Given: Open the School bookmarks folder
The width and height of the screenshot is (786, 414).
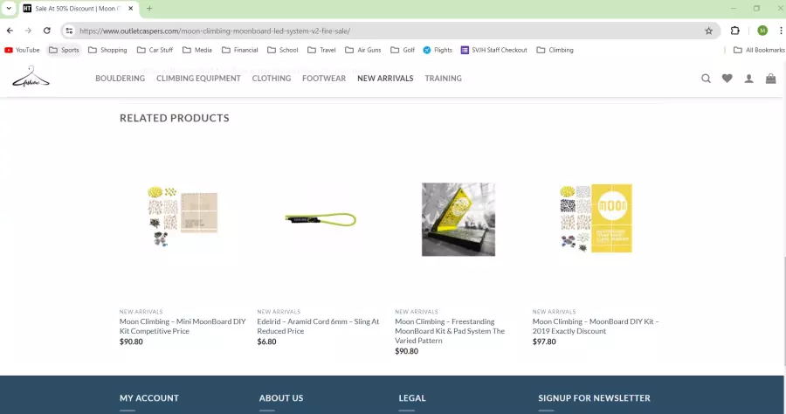Looking at the screenshot, I should [283, 50].
